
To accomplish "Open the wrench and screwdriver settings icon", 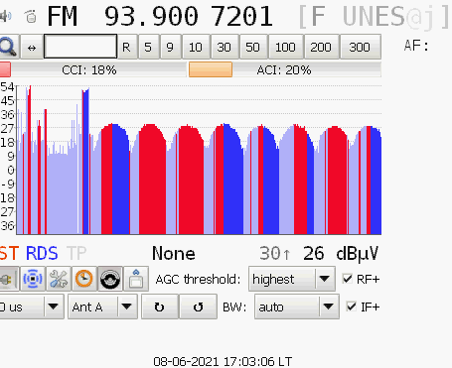I will point(59,279).
